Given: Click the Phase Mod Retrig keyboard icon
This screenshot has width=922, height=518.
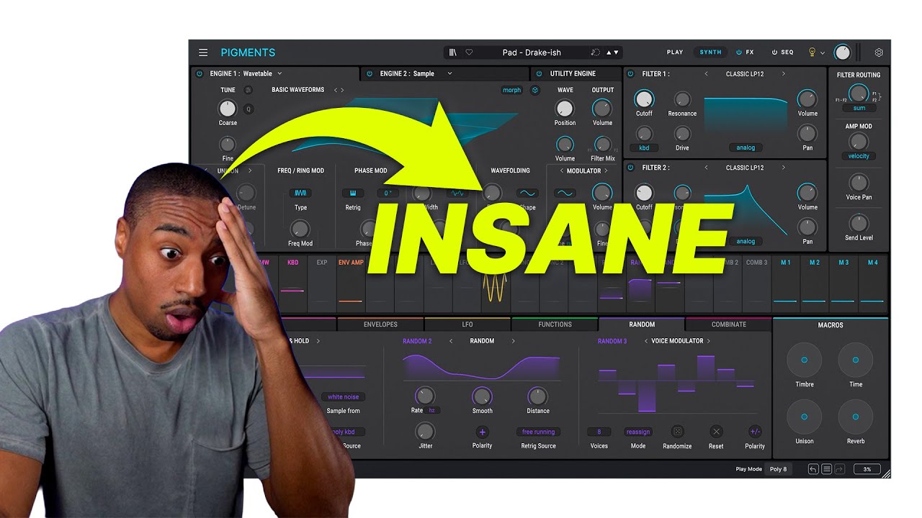Looking at the screenshot, I should click(x=353, y=193).
